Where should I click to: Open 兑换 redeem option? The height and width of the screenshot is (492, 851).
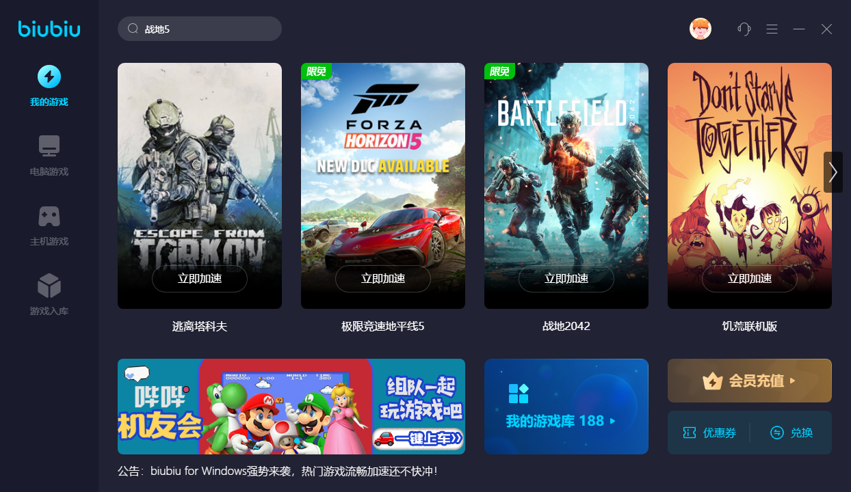point(791,433)
